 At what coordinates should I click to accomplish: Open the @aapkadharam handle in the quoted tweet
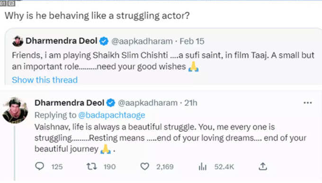click(x=142, y=42)
